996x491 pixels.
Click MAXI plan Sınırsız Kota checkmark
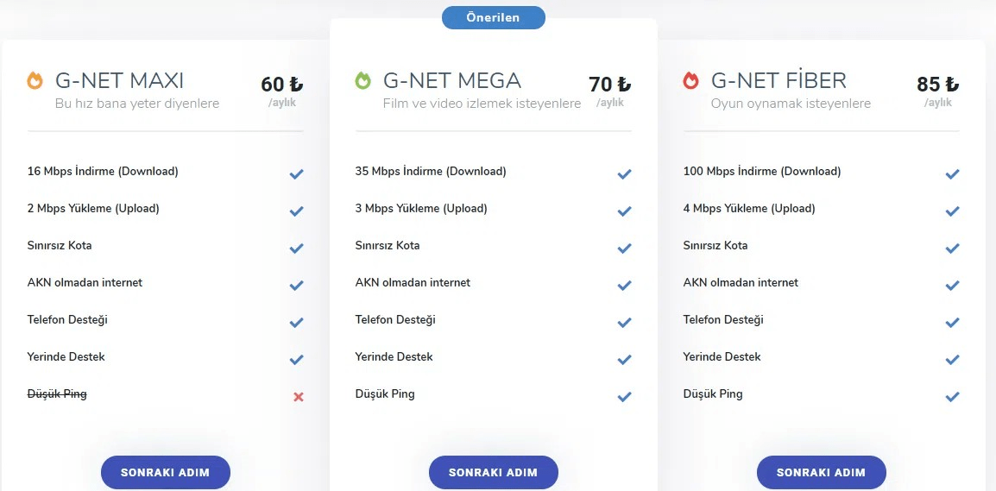click(296, 248)
